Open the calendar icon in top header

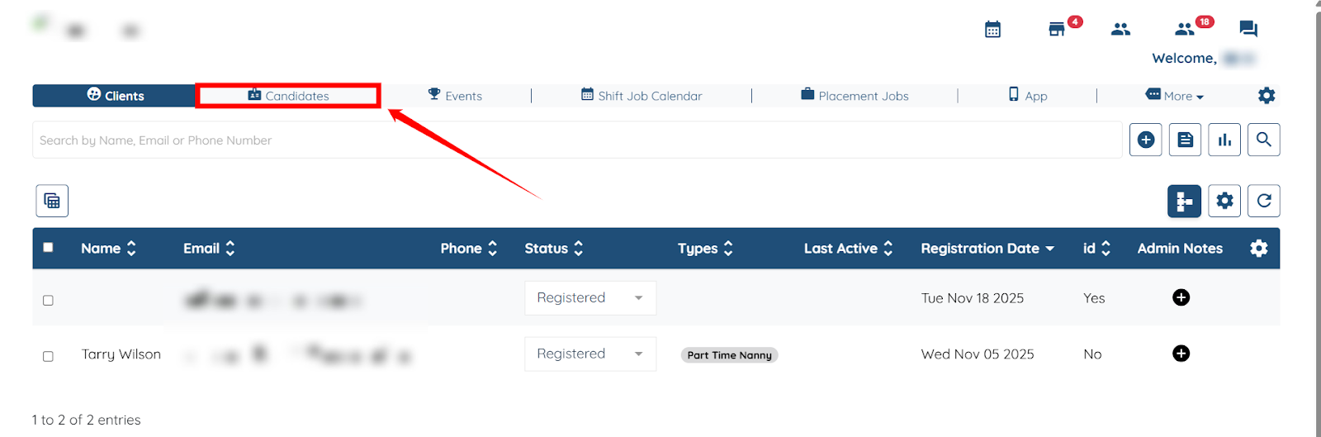[x=992, y=30]
